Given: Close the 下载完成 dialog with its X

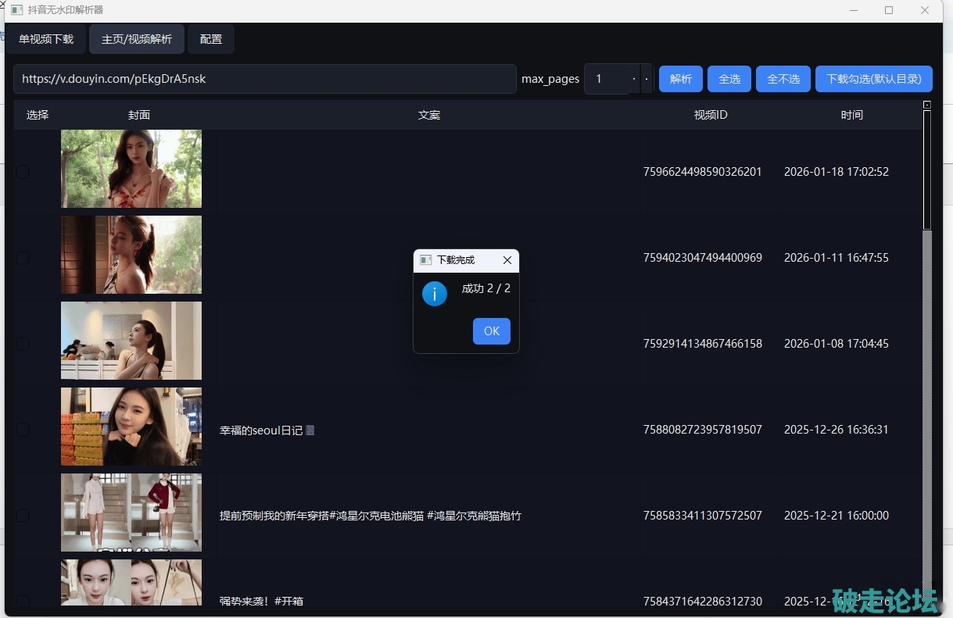Looking at the screenshot, I should [507, 260].
